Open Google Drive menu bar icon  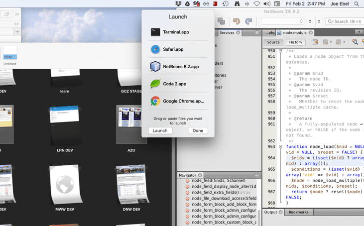tap(187, 3)
